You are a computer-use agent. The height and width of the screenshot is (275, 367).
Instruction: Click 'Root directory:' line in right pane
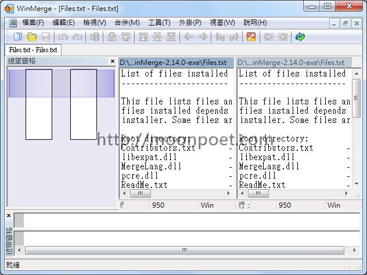pos(274,139)
